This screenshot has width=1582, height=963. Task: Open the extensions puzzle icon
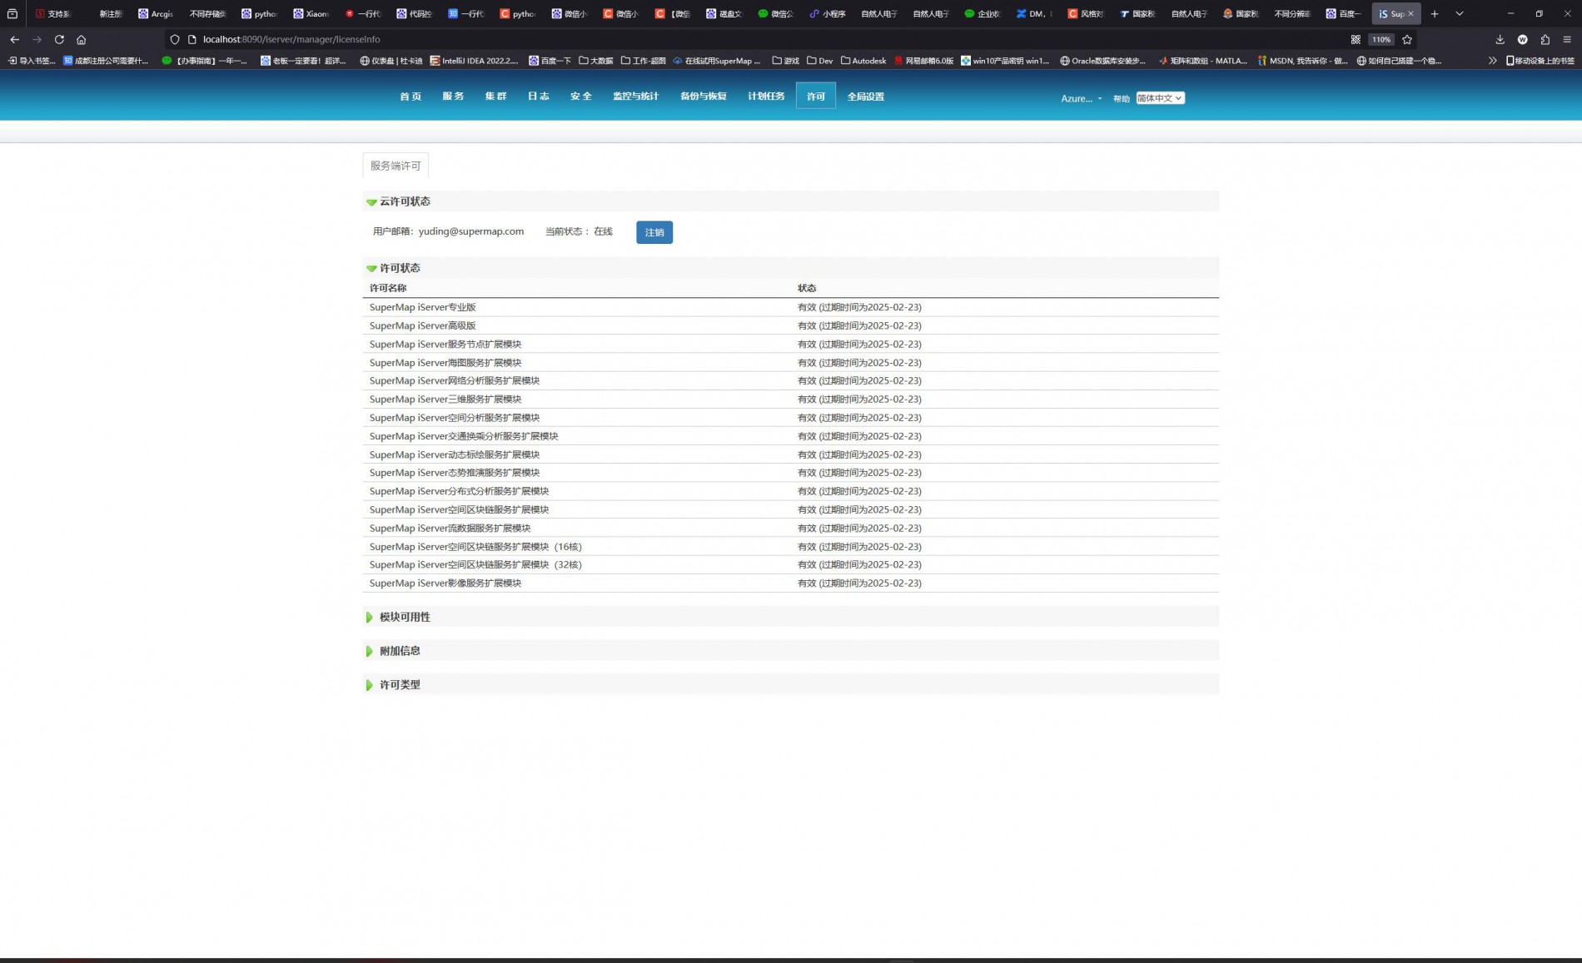1545,39
